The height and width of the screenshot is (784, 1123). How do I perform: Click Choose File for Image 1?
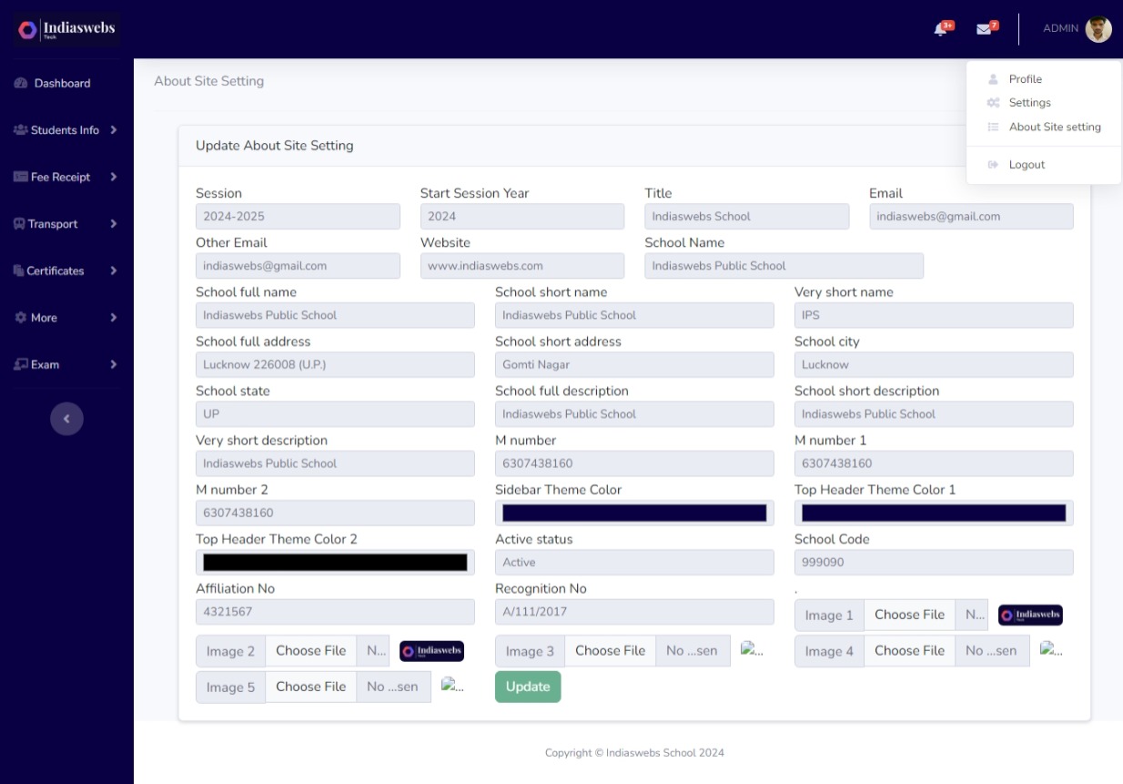click(910, 616)
